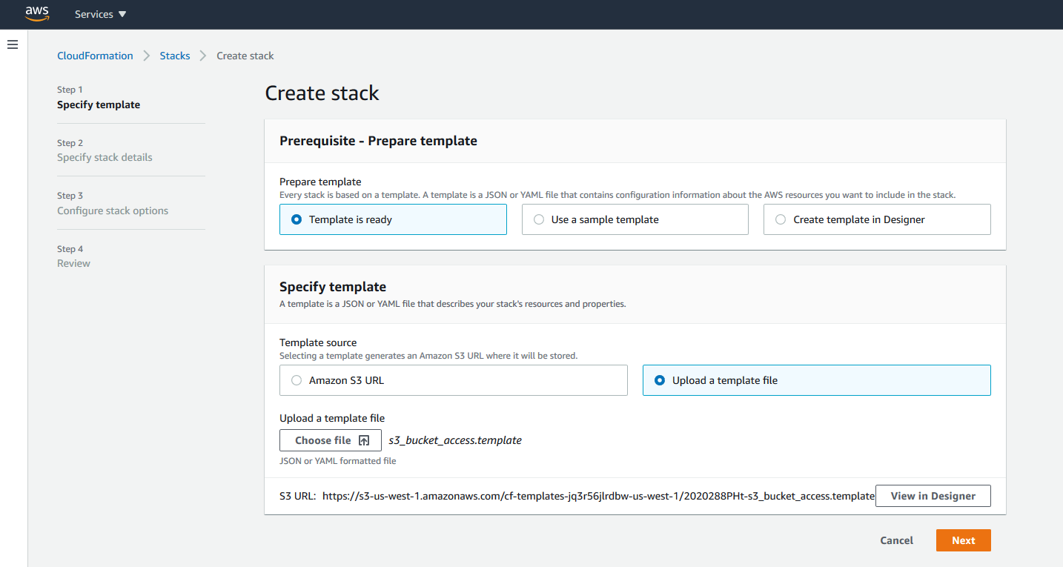Go to Stacks breadcrumb link
Screen dimensions: 1063x567
pos(175,56)
